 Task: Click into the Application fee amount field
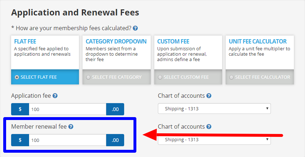(x=67, y=109)
